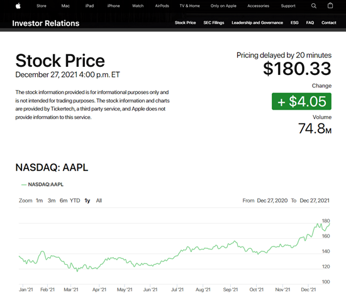Select the 1y zoom range
Viewport: 346px width, 300px height.
(x=87, y=201)
